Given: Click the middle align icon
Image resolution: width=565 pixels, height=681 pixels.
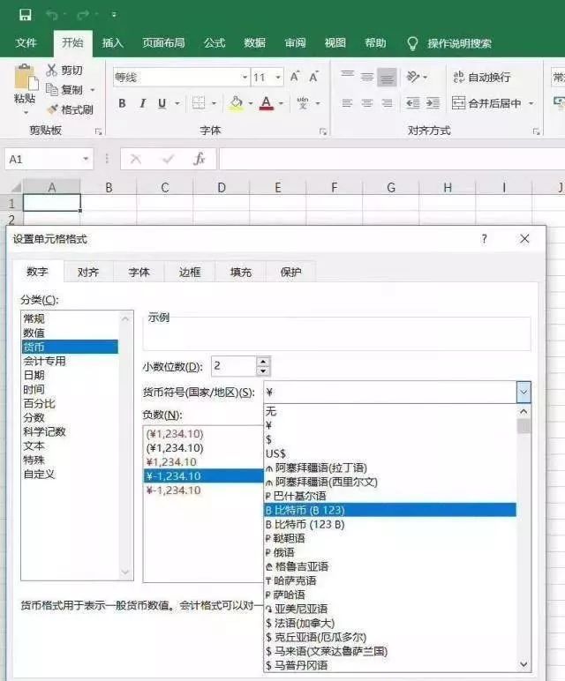Looking at the screenshot, I should coord(367,78).
